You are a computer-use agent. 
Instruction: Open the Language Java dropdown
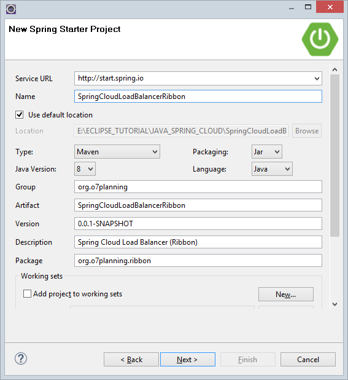(272, 169)
